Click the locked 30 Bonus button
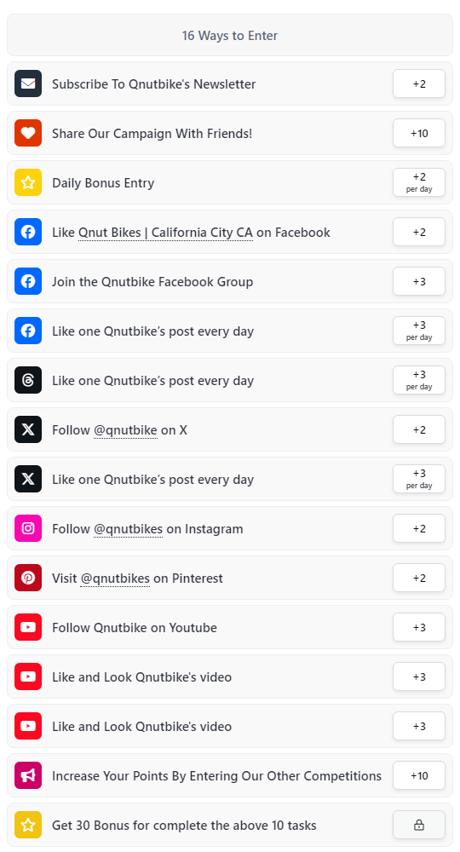This screenshot has height=852, width=460. 419,826
